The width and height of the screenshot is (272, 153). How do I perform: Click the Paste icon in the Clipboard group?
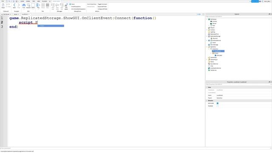tap(3, 6)
